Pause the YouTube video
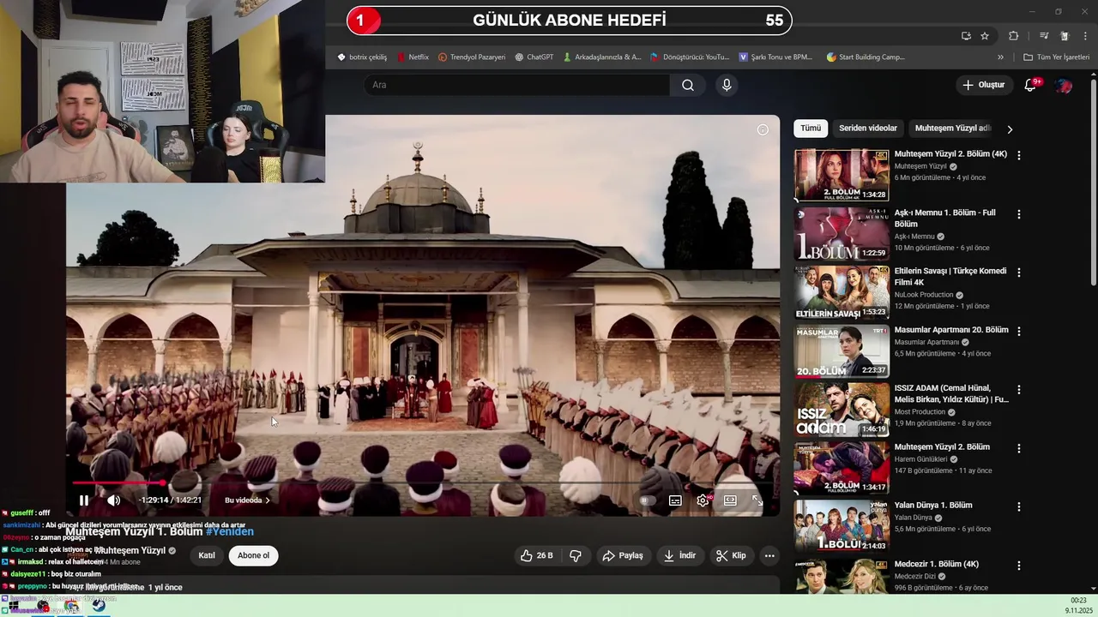The height and width of the screenshot is (617, 1098). (x=83, y=500)
